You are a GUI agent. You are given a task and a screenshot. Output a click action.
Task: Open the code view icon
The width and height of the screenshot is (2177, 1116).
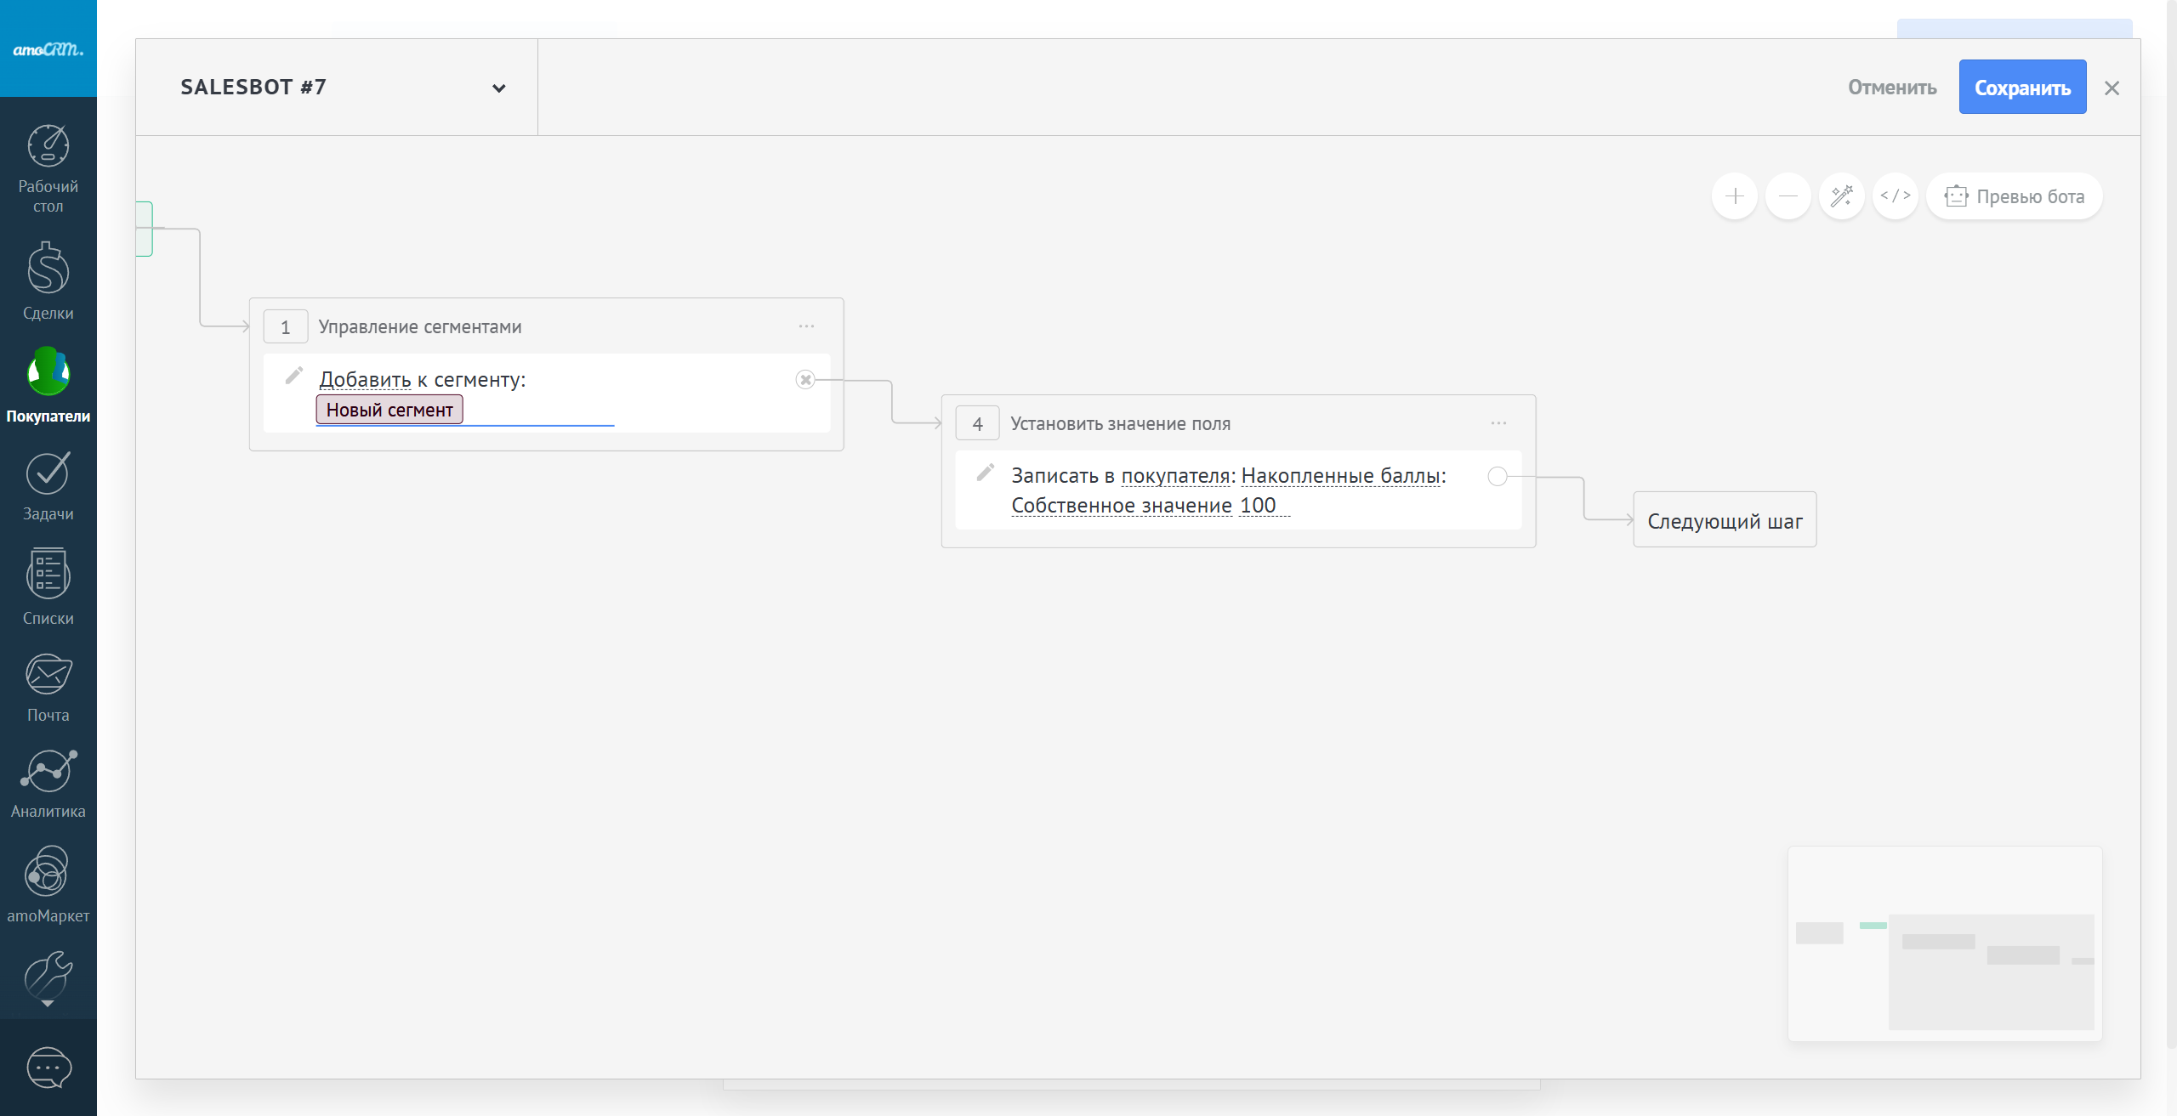(x=1895, y=196)
